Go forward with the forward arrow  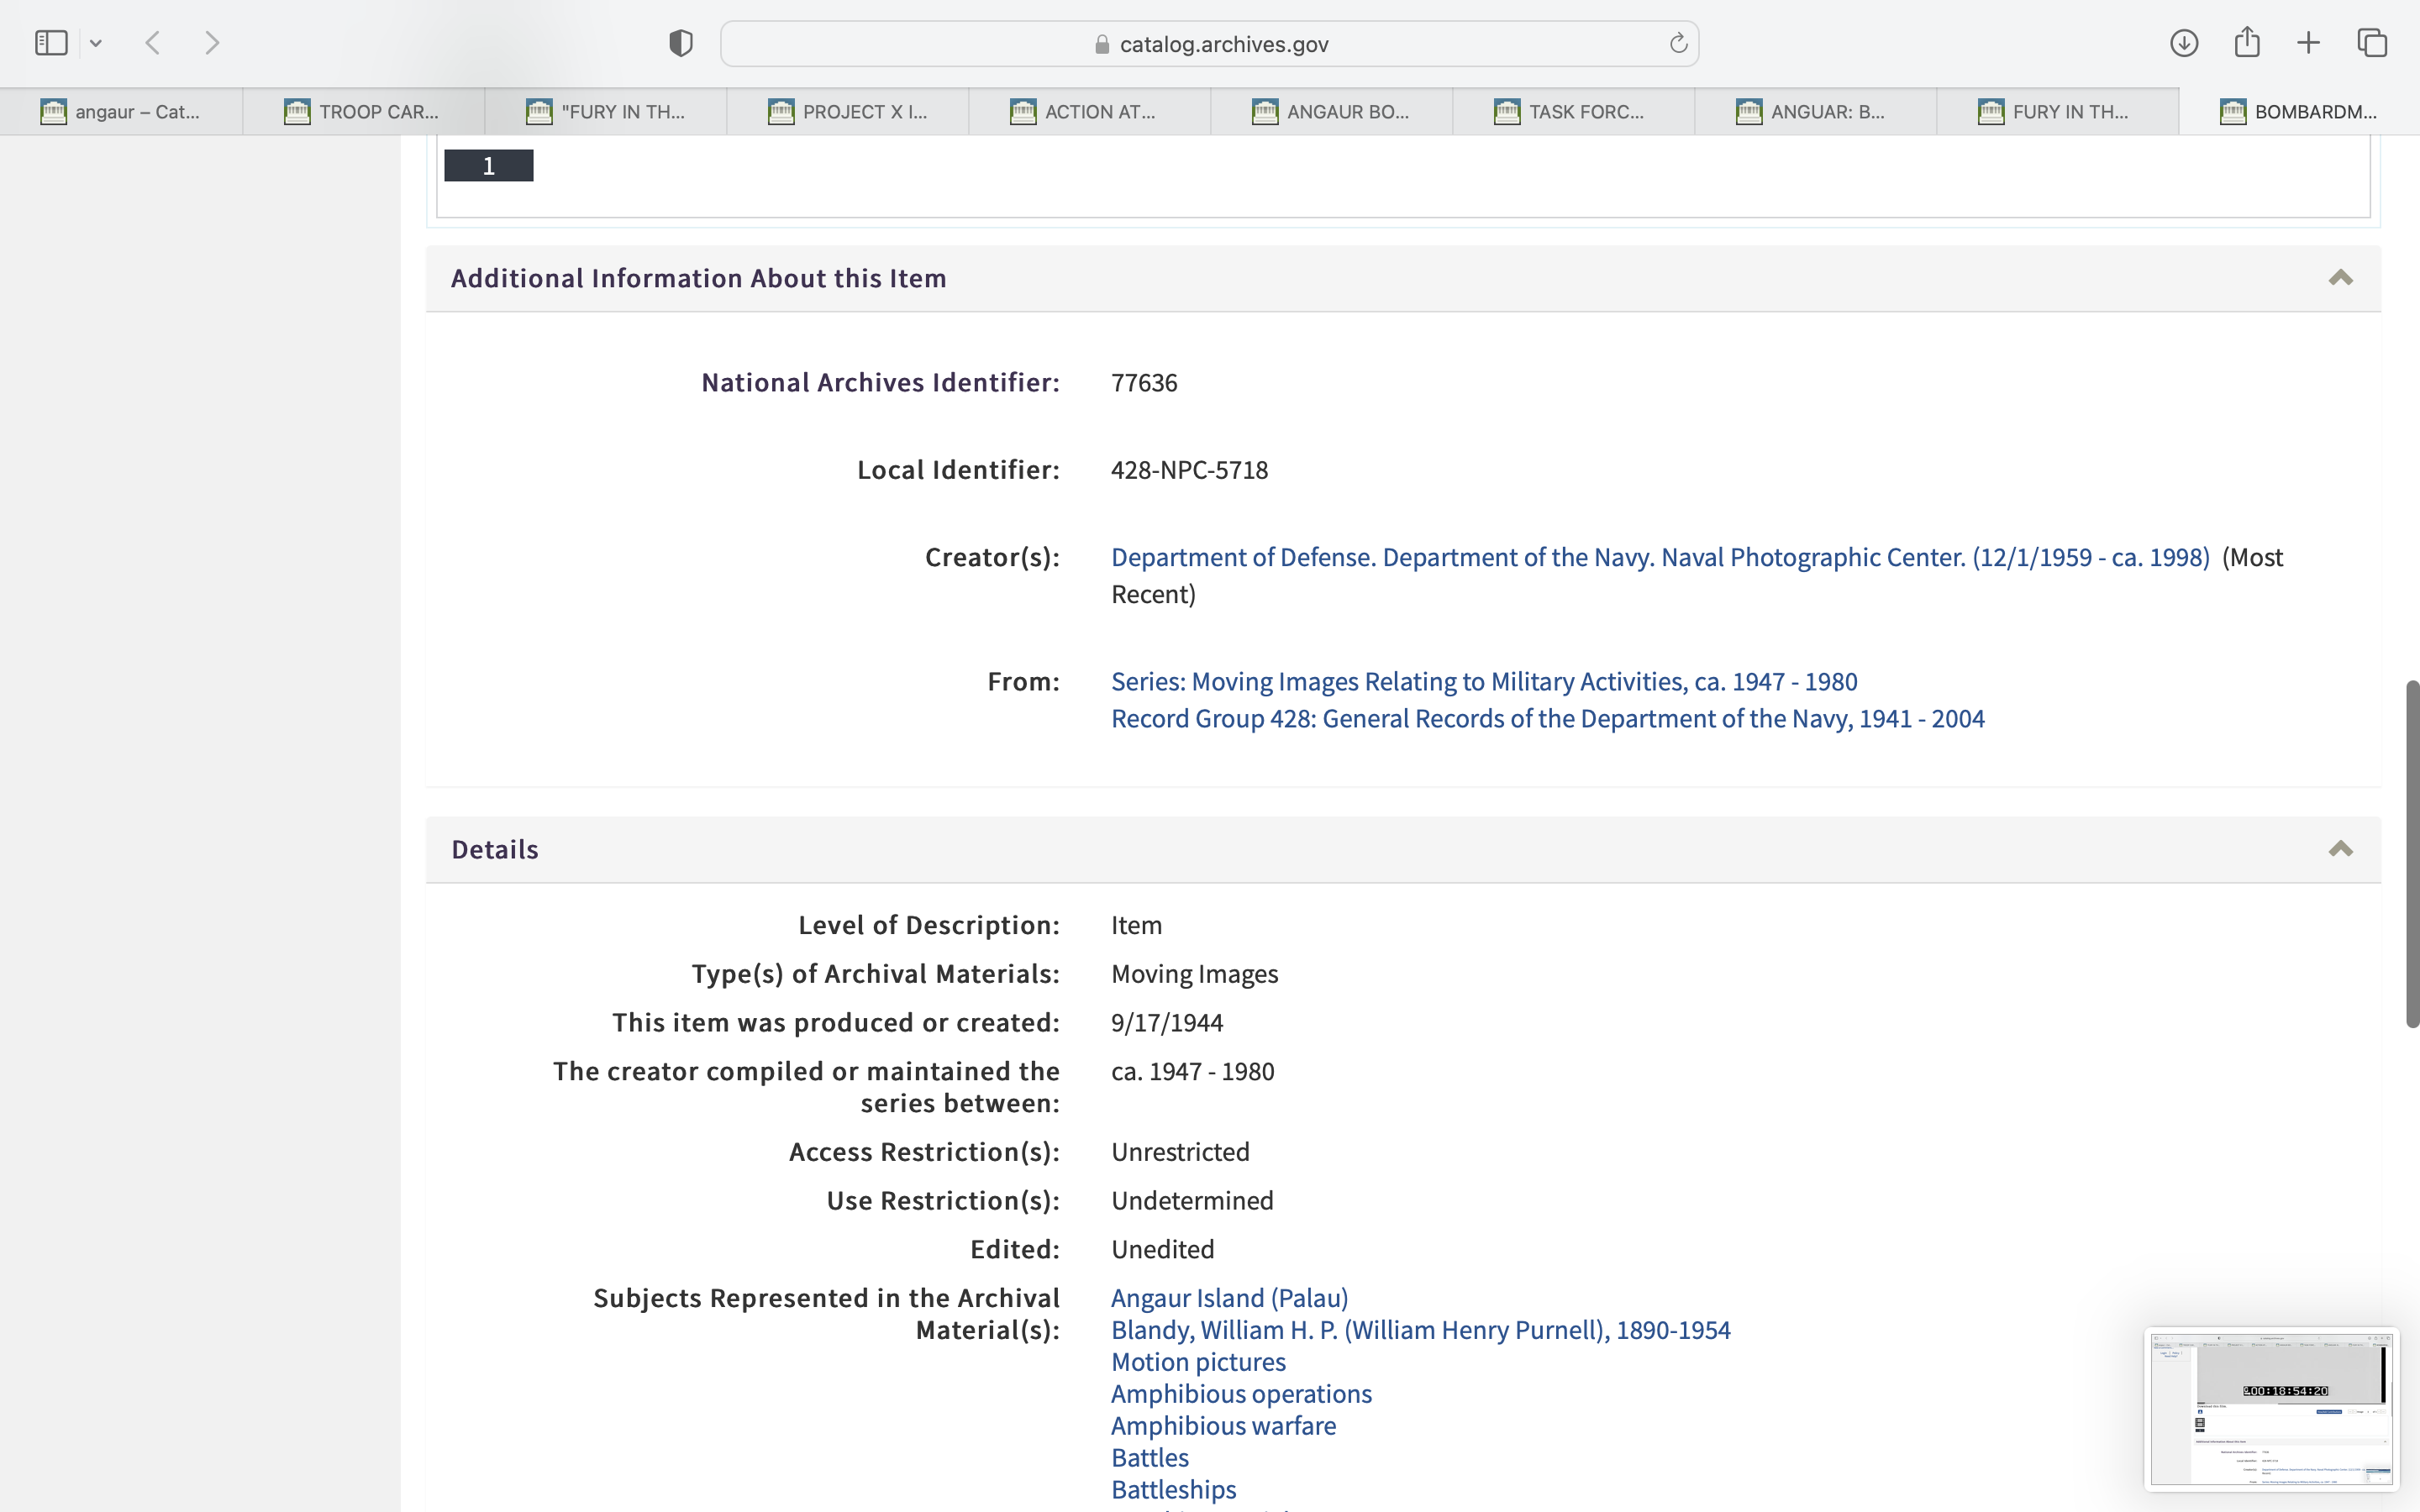point(212,43)
